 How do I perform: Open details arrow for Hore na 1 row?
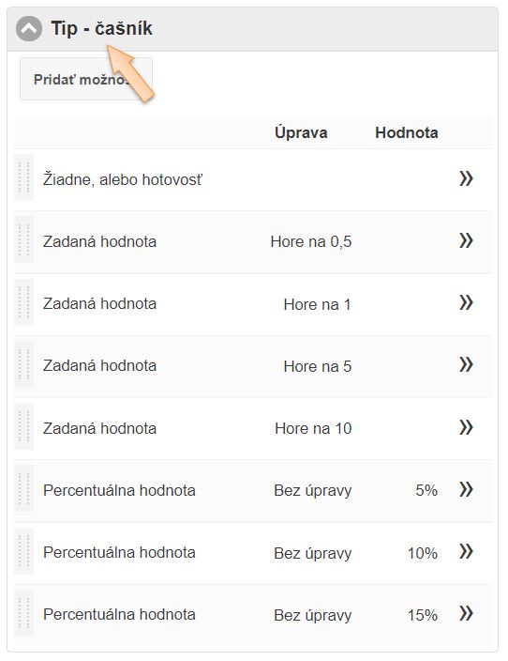(x=466, y=302)
